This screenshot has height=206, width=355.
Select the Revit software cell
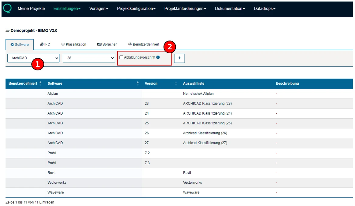pos(51,173)
